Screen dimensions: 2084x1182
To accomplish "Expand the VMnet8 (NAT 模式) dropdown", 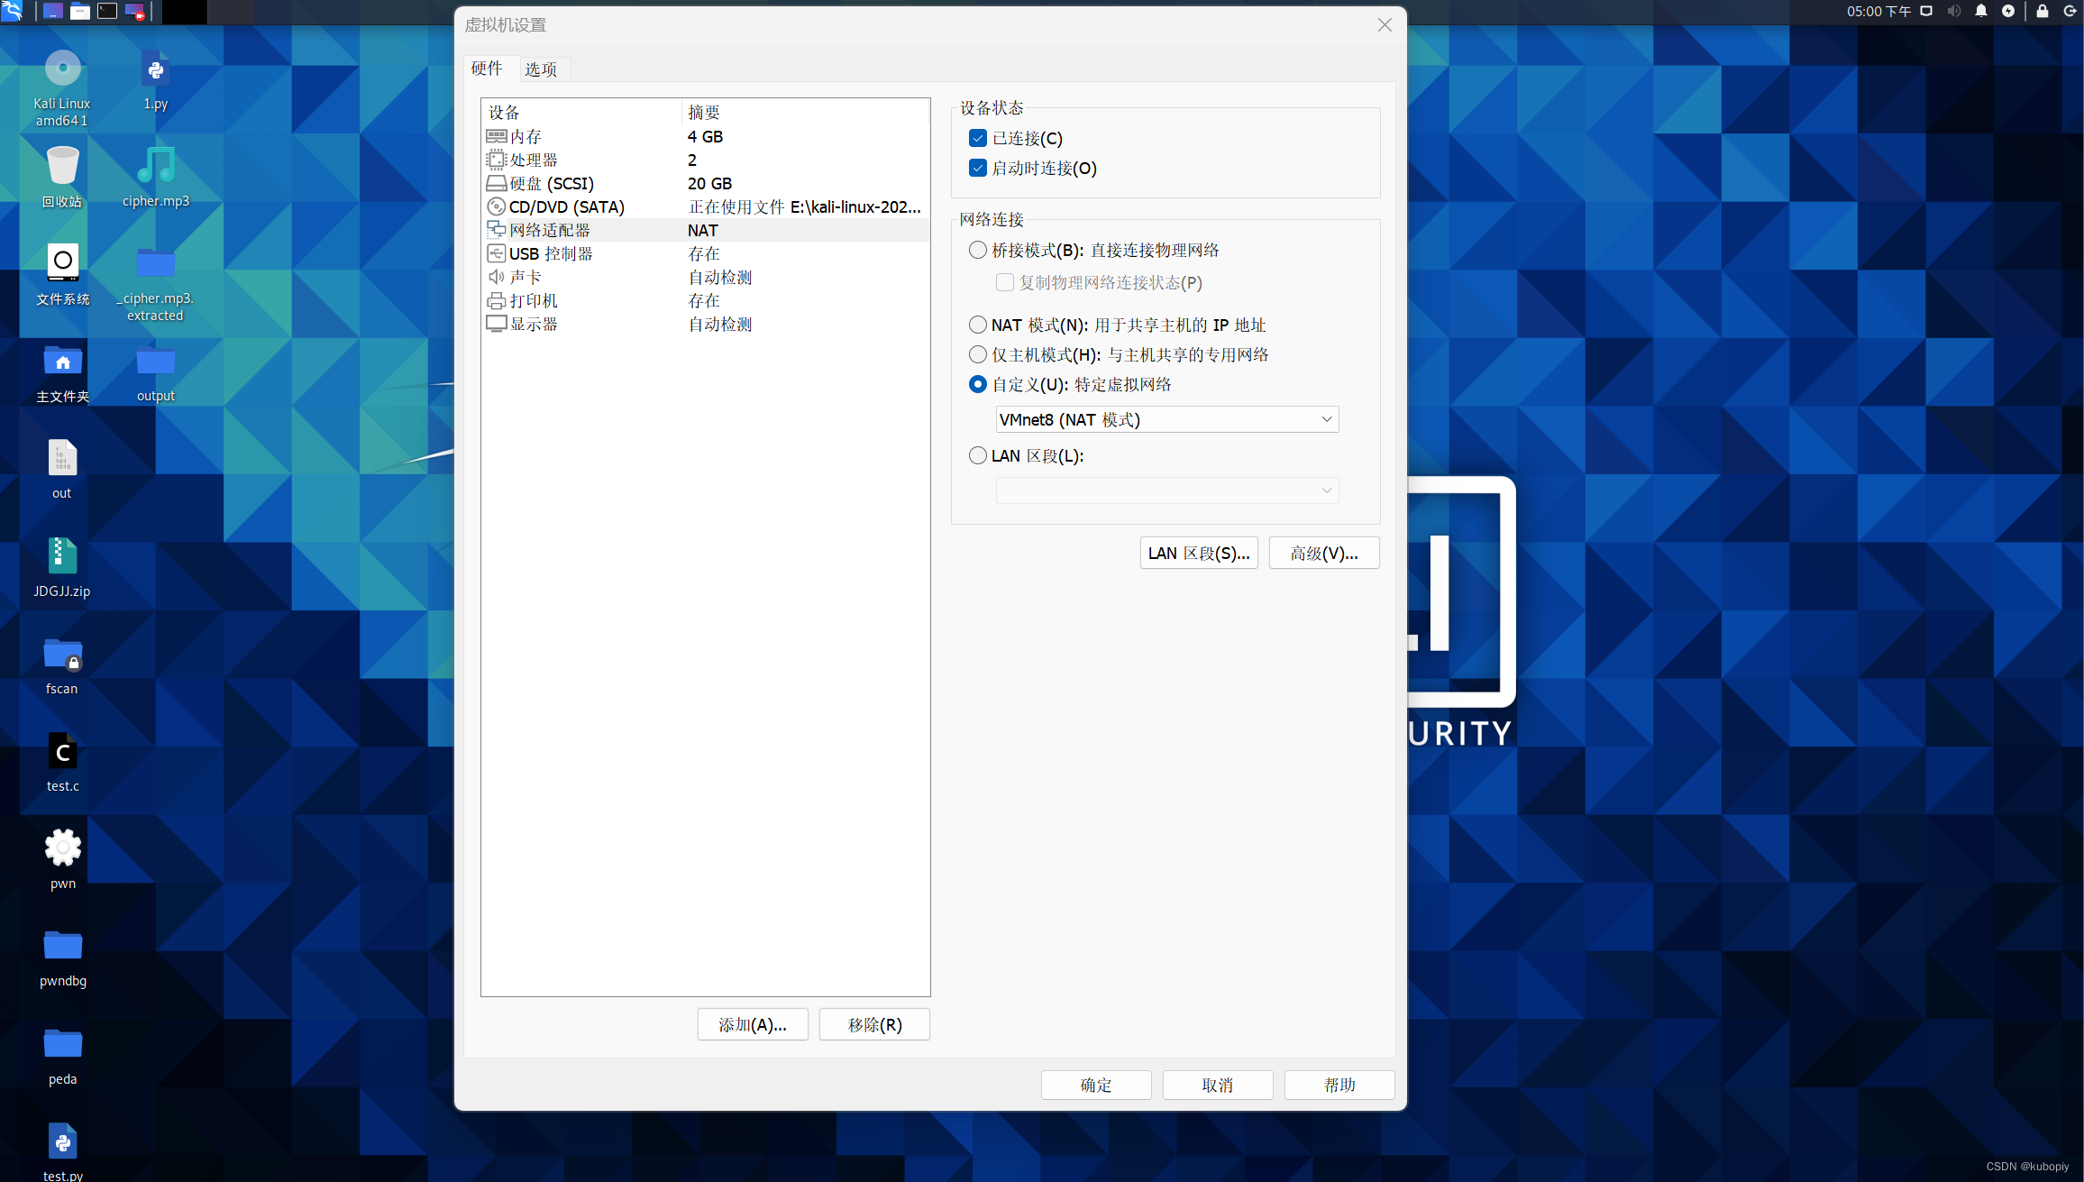I will click(1166, 419).
